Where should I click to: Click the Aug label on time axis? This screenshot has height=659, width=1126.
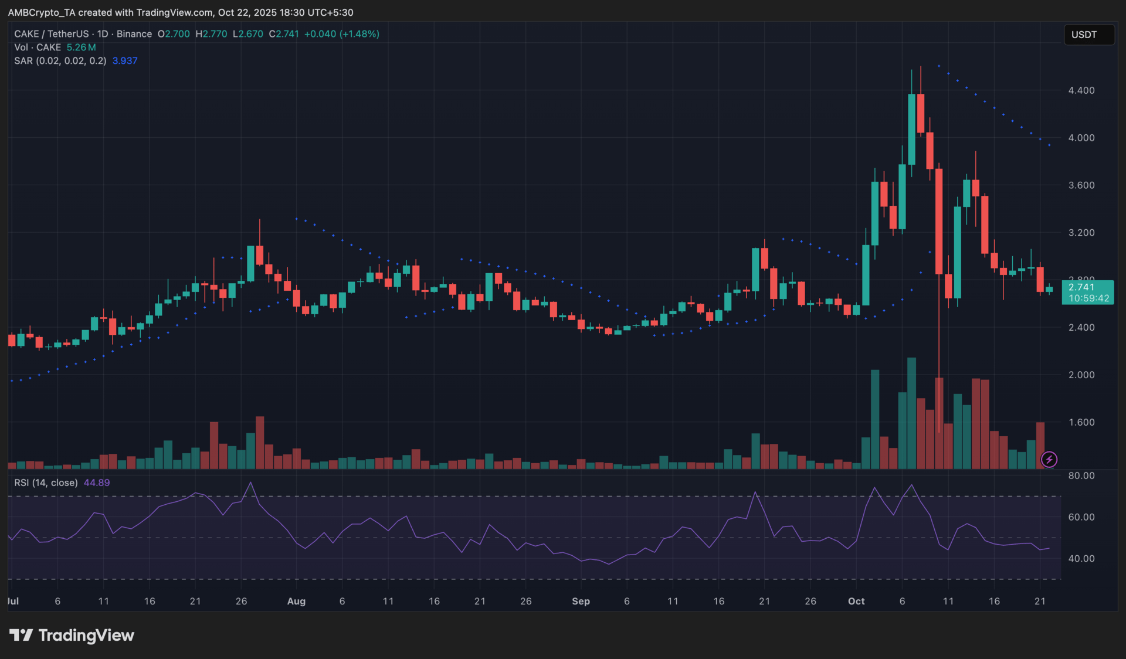(296, 601)
